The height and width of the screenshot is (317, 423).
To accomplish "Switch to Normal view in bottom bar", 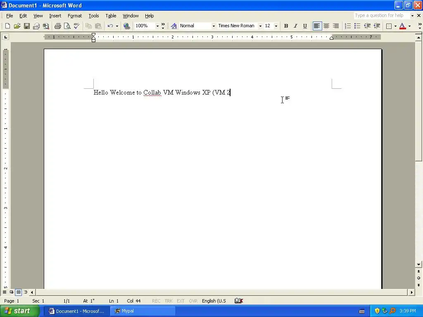I will coord(5,292).
